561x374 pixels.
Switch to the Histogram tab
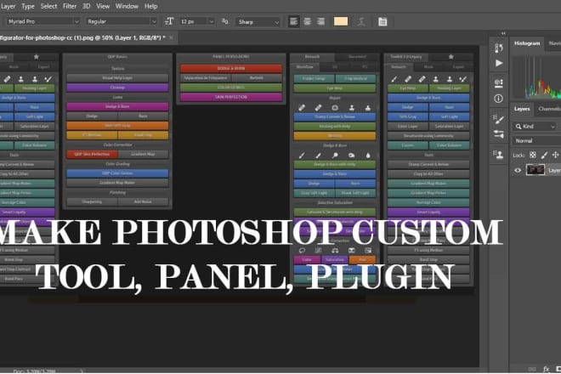527,43
